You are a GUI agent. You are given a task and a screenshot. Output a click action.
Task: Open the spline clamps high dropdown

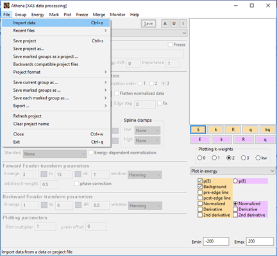pyautogui.click(x=147, y=141)
